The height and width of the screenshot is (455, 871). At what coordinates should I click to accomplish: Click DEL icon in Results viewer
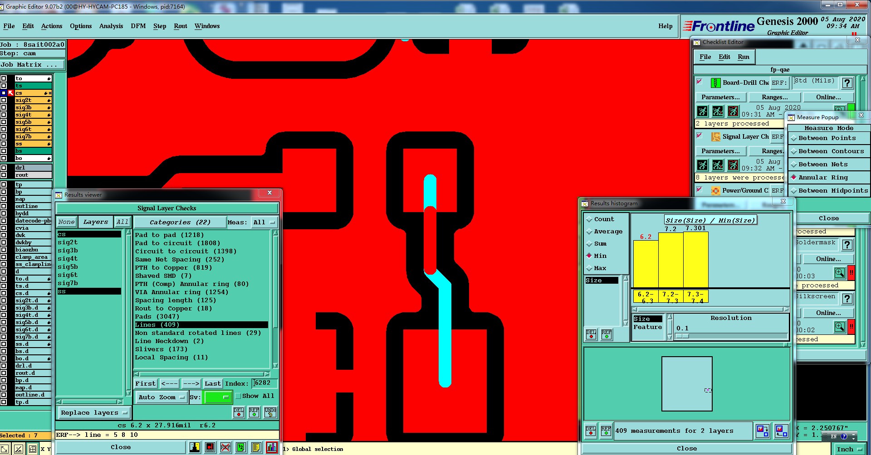[x=239, y=412]
